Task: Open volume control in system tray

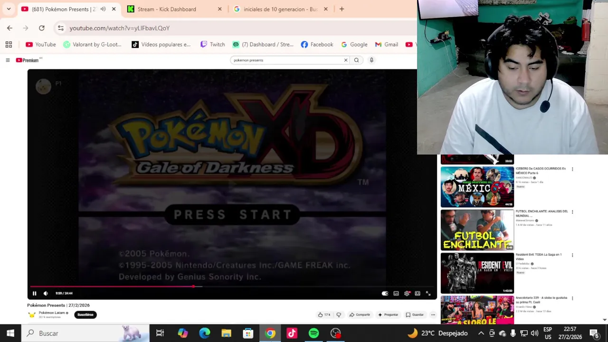Action: pos(534,333)
